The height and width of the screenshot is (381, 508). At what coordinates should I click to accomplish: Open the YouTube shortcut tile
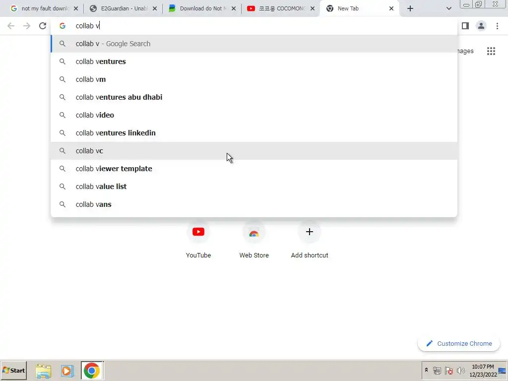pos(198,240)
